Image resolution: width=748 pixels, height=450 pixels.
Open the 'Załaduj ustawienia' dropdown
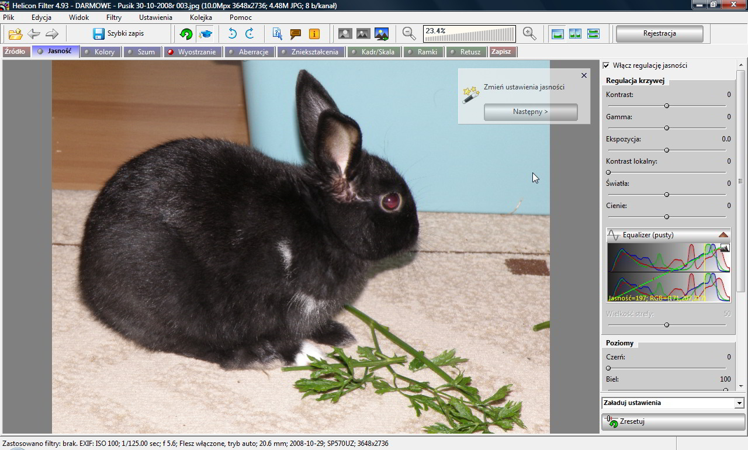pos(739,403)
